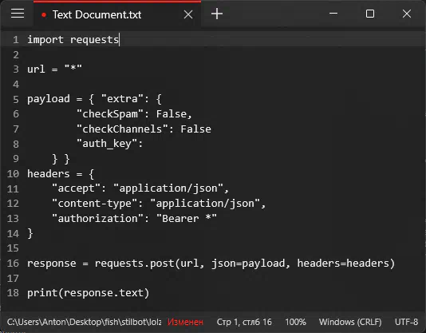Click the file path in status bar
Viewport: 426px width, 333px height.
pyautogui.click(x=84, y=322)
